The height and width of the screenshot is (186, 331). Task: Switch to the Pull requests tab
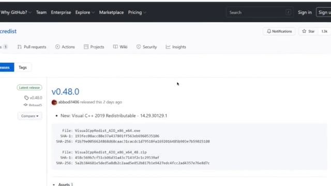(x=32, y=47)
